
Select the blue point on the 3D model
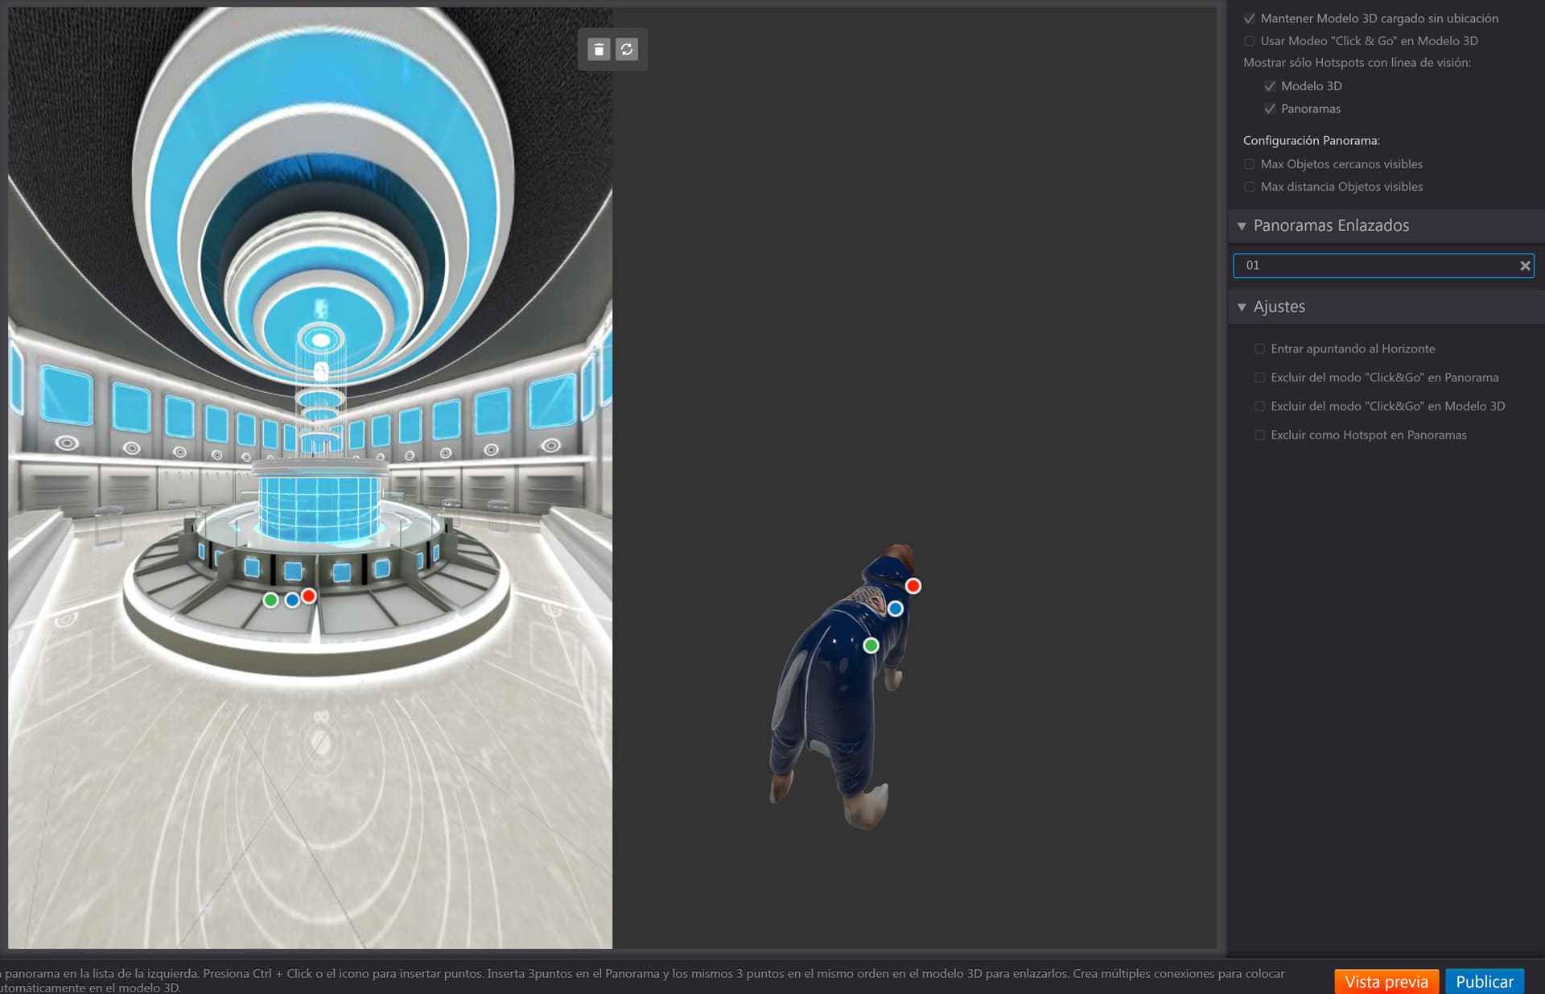tap(895, 609)
